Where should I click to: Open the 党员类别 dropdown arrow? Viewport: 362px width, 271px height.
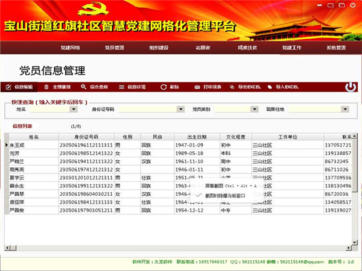[x=255, y=109]
